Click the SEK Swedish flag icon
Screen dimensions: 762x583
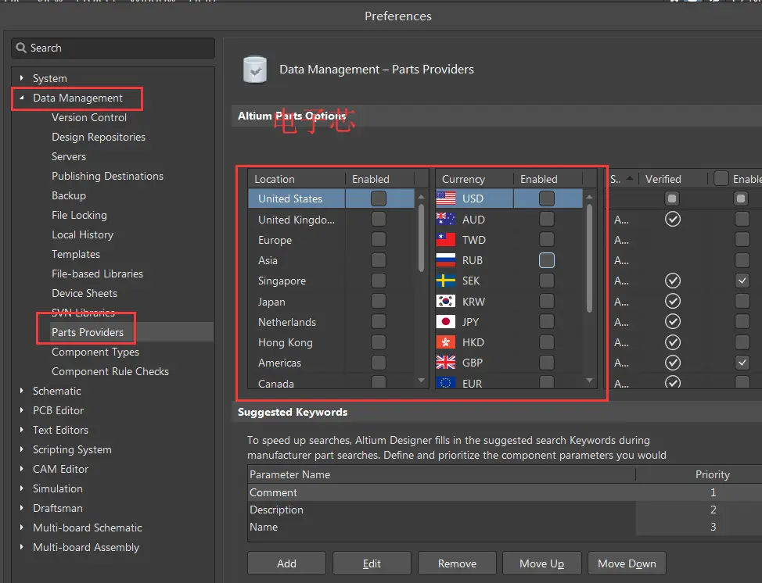point(446,281)
